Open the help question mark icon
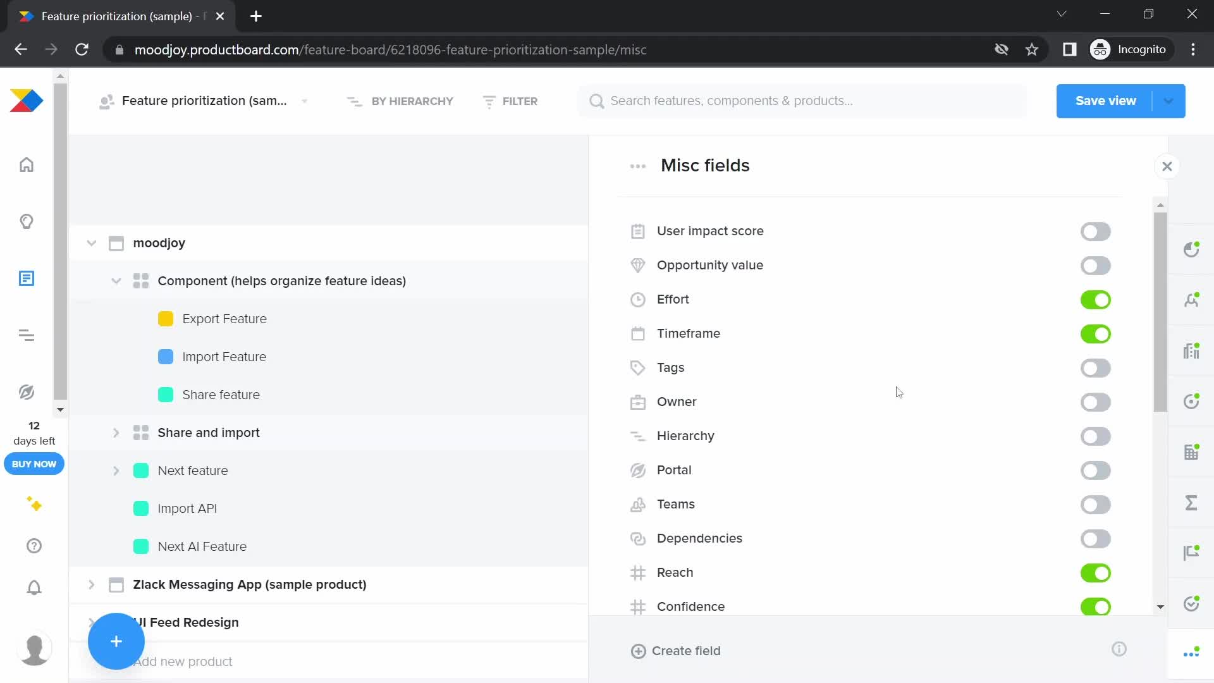Screen dimensions: 1214x683 coord(34,546)
